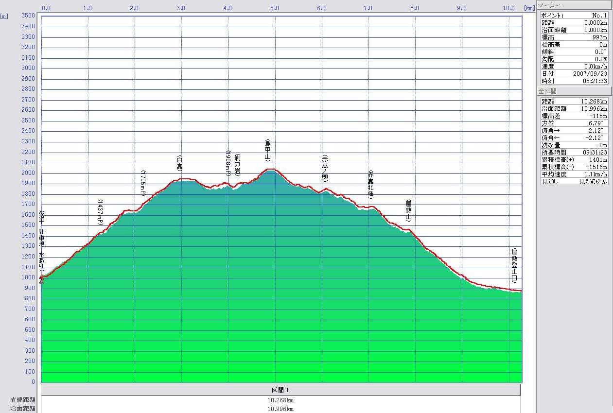
Task: Click the 烏帽子山 summit label on the profile
Action: tap(267, 150)
